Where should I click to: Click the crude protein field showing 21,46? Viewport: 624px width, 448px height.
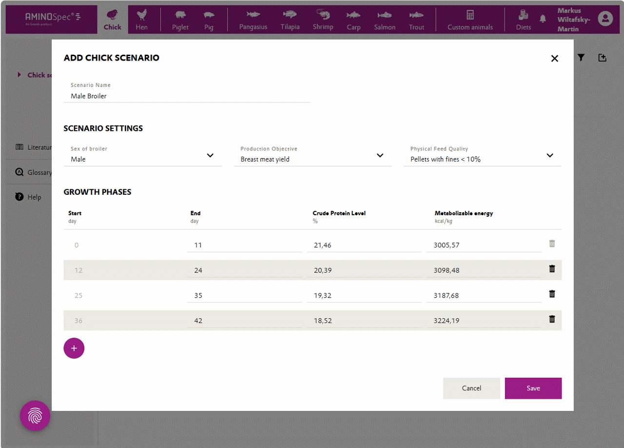tap(364, 245)
